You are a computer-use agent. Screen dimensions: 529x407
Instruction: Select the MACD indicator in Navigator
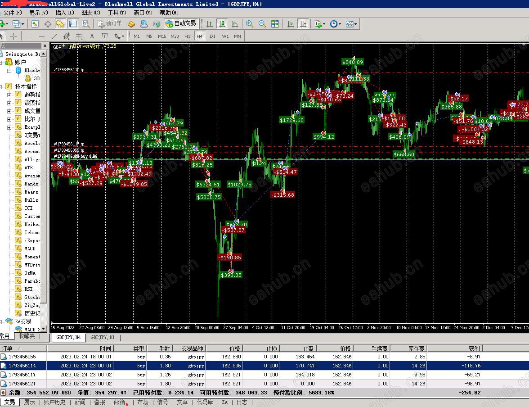point(30,249)
